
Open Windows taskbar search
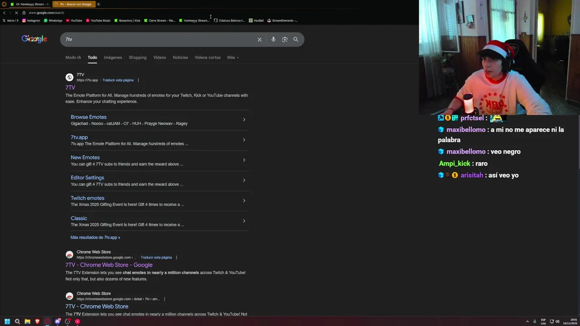(17, 321)
